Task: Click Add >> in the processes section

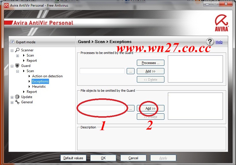Action: 150,71
